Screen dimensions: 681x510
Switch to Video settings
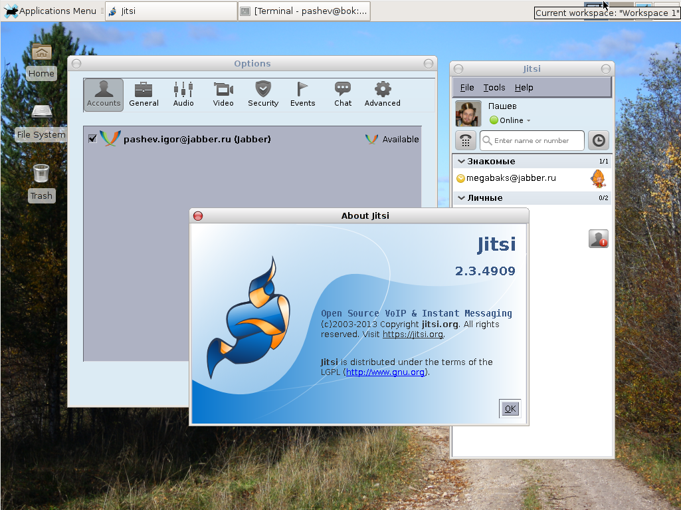pos(223,95)
